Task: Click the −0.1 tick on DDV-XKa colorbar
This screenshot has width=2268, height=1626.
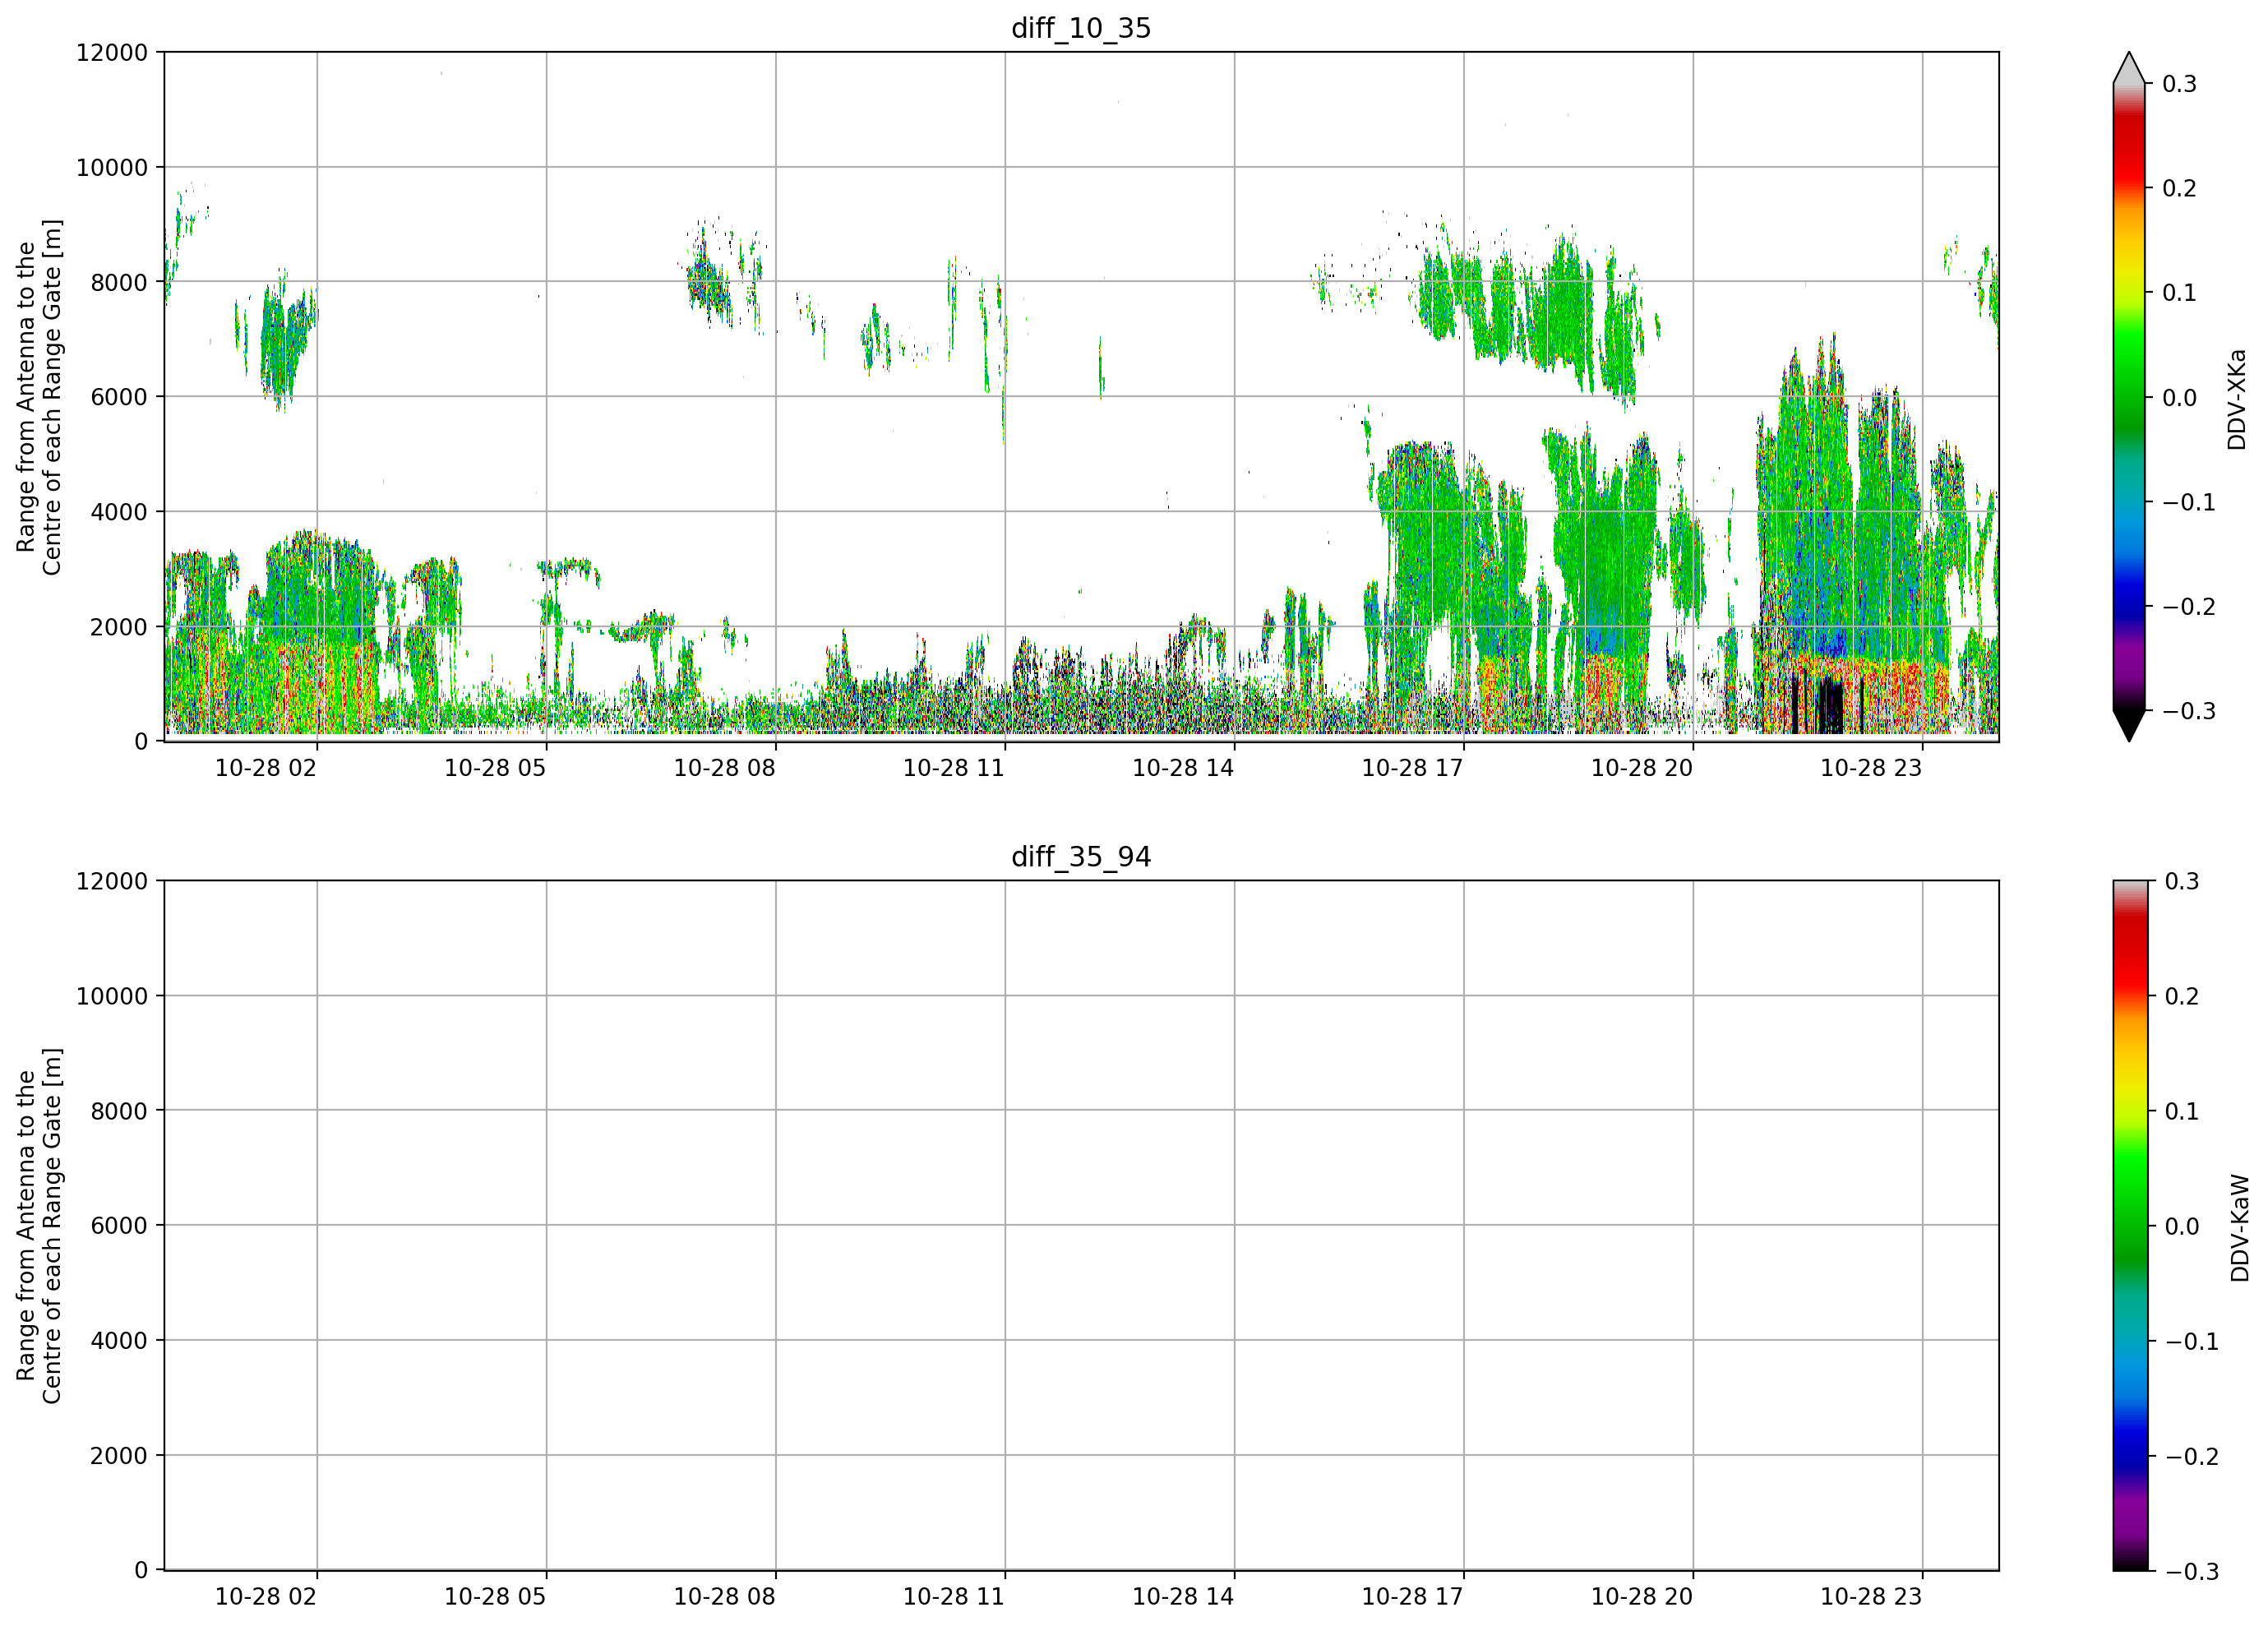Action: [2189, 502]
